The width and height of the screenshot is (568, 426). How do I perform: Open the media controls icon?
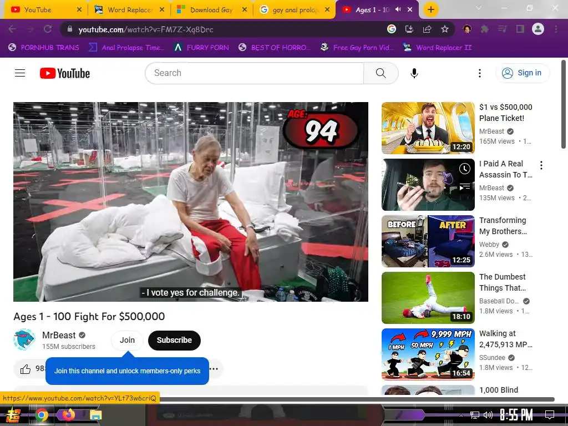point(503,29)
